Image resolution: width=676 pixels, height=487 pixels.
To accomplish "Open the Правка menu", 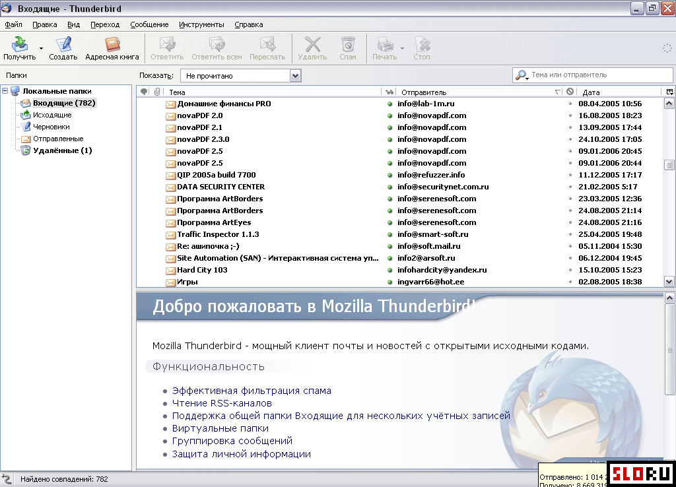I will coord(45,24).
